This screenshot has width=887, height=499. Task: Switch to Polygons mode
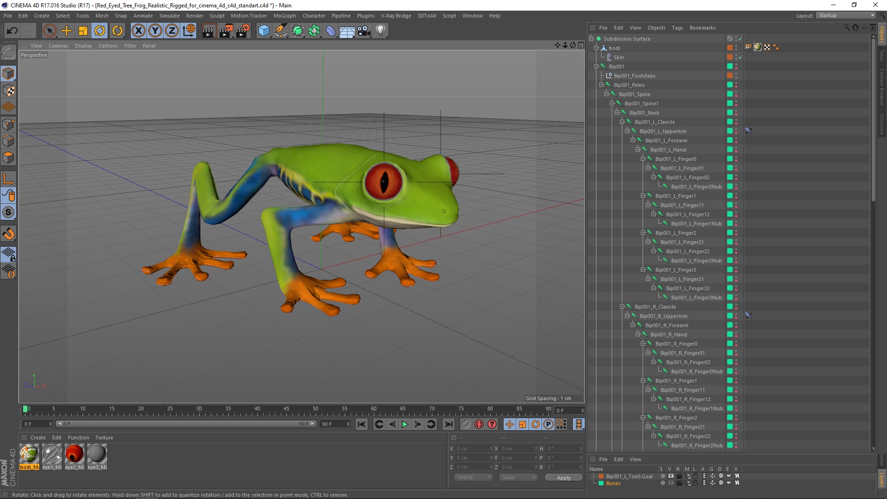(8, 158)
